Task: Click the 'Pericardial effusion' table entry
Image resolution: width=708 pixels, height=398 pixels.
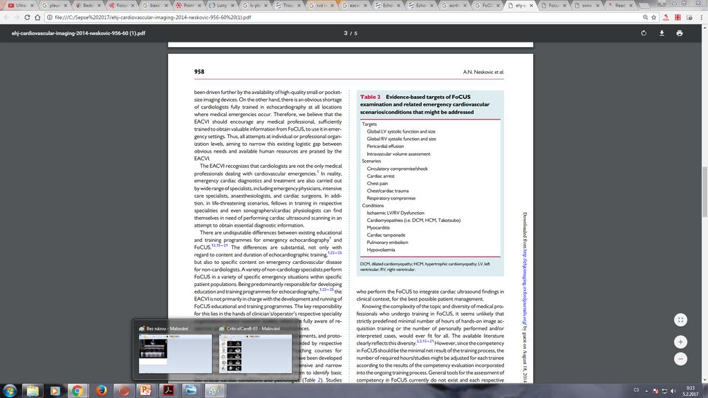Action: tap(385, 146)
